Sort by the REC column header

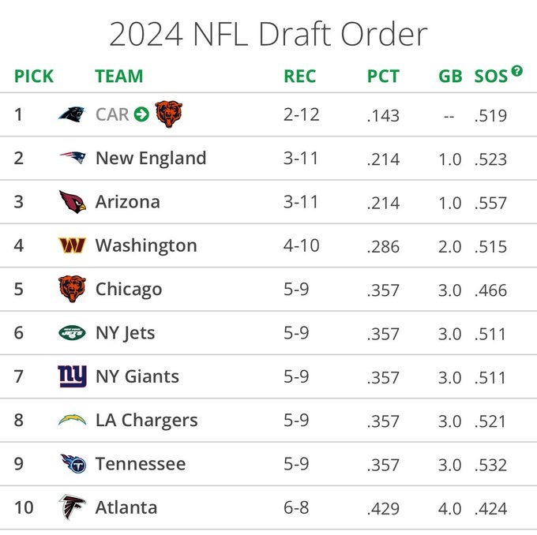[x=299, y=77]
